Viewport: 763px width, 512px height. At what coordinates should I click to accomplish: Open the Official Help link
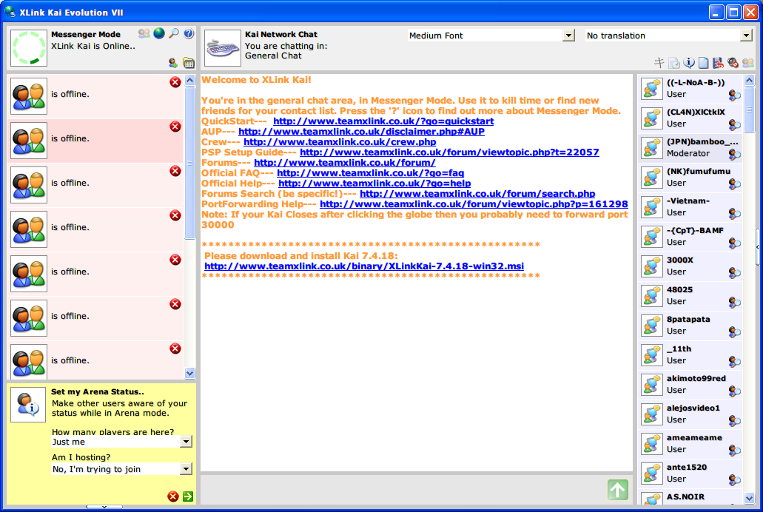coord(374,183)
